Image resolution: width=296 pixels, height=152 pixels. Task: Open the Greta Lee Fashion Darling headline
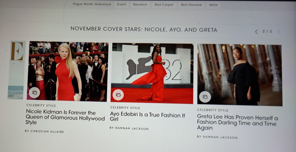point(237,122)
